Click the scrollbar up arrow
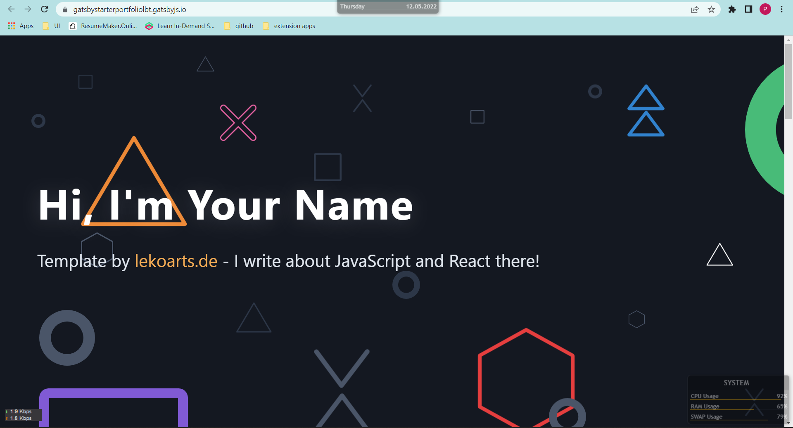 [788, 40]
